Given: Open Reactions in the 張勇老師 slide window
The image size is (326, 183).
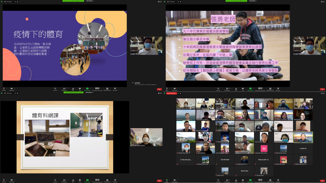Looking at the screenshot, I should [278, 89].
